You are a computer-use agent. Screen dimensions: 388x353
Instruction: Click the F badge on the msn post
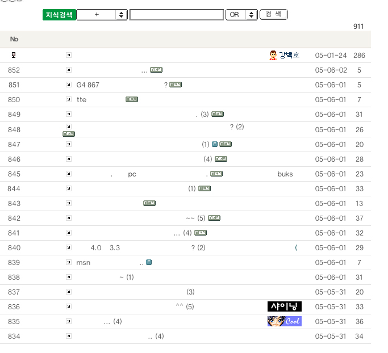(x=149, y=262)
